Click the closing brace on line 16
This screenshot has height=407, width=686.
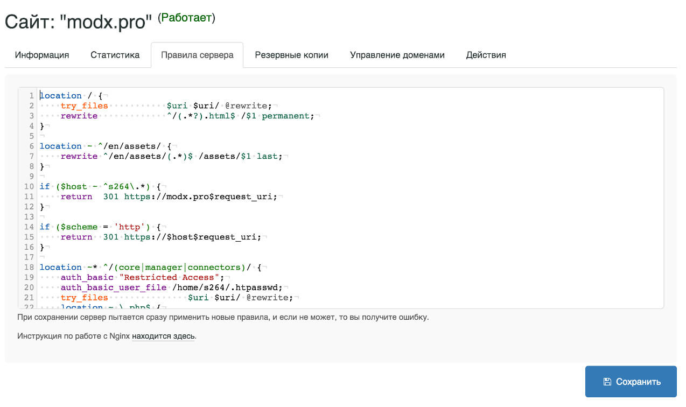click(43, 247)
